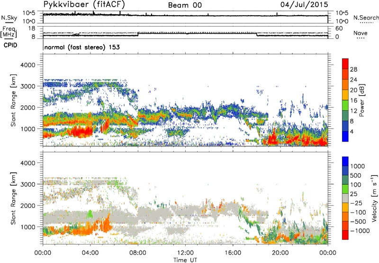The width and height of the screenshot is (379, 263).
Task: Click '1000' tick on velocity colorbar
Action: (357, 166)
